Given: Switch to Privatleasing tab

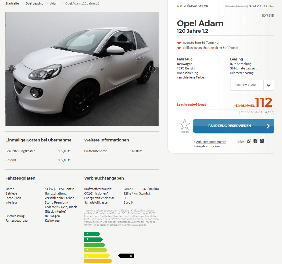Looking at the screenshot, I should pos(236,6).
